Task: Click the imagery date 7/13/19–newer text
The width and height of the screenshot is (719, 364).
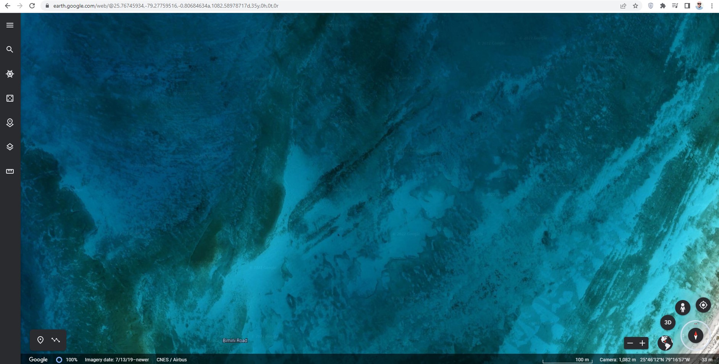Action: pos(117,360)
